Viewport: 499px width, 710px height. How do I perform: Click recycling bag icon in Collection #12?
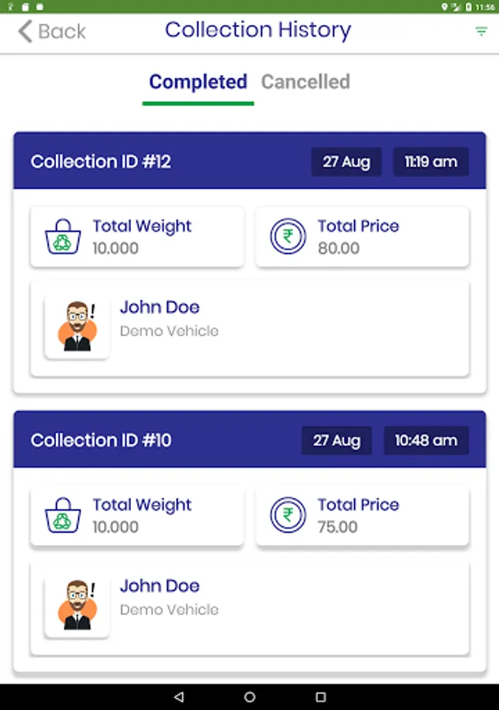63,237
